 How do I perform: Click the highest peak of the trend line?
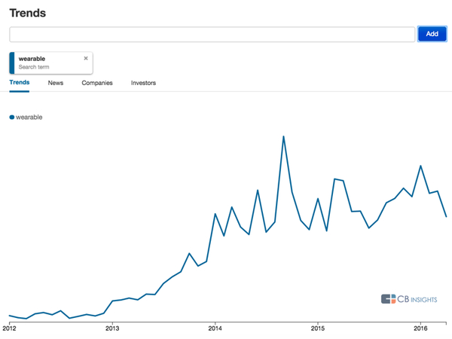click(x=283, y=136)
